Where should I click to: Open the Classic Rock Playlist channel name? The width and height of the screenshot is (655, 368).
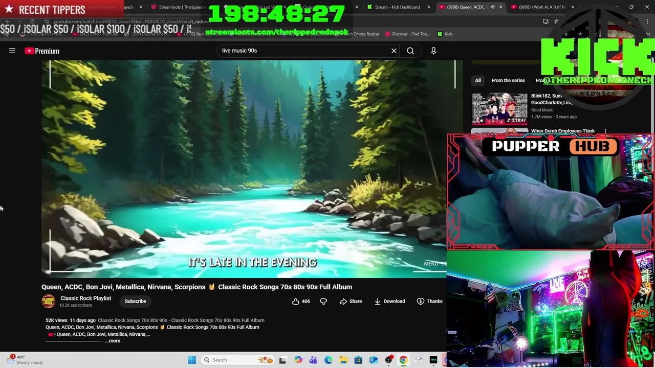85,298
